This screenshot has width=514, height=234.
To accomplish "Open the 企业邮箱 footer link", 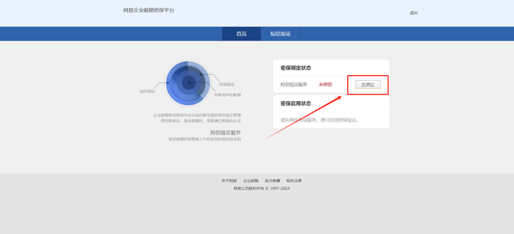I will click(x=251, y=181).
